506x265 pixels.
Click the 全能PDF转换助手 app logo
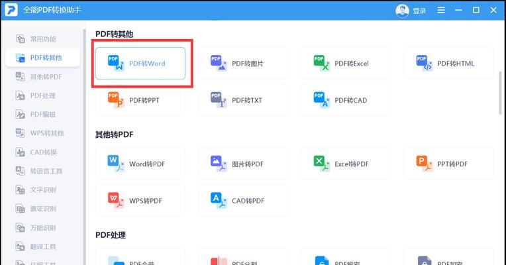pos(11,10)
